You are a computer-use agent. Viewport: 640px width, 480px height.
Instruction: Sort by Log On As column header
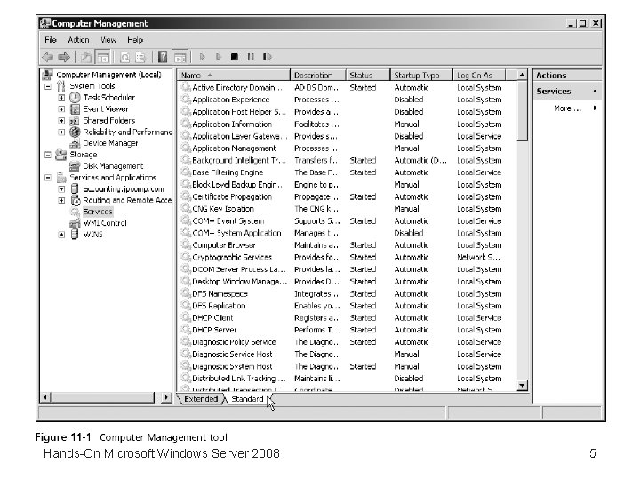click(x=479, y=75)
